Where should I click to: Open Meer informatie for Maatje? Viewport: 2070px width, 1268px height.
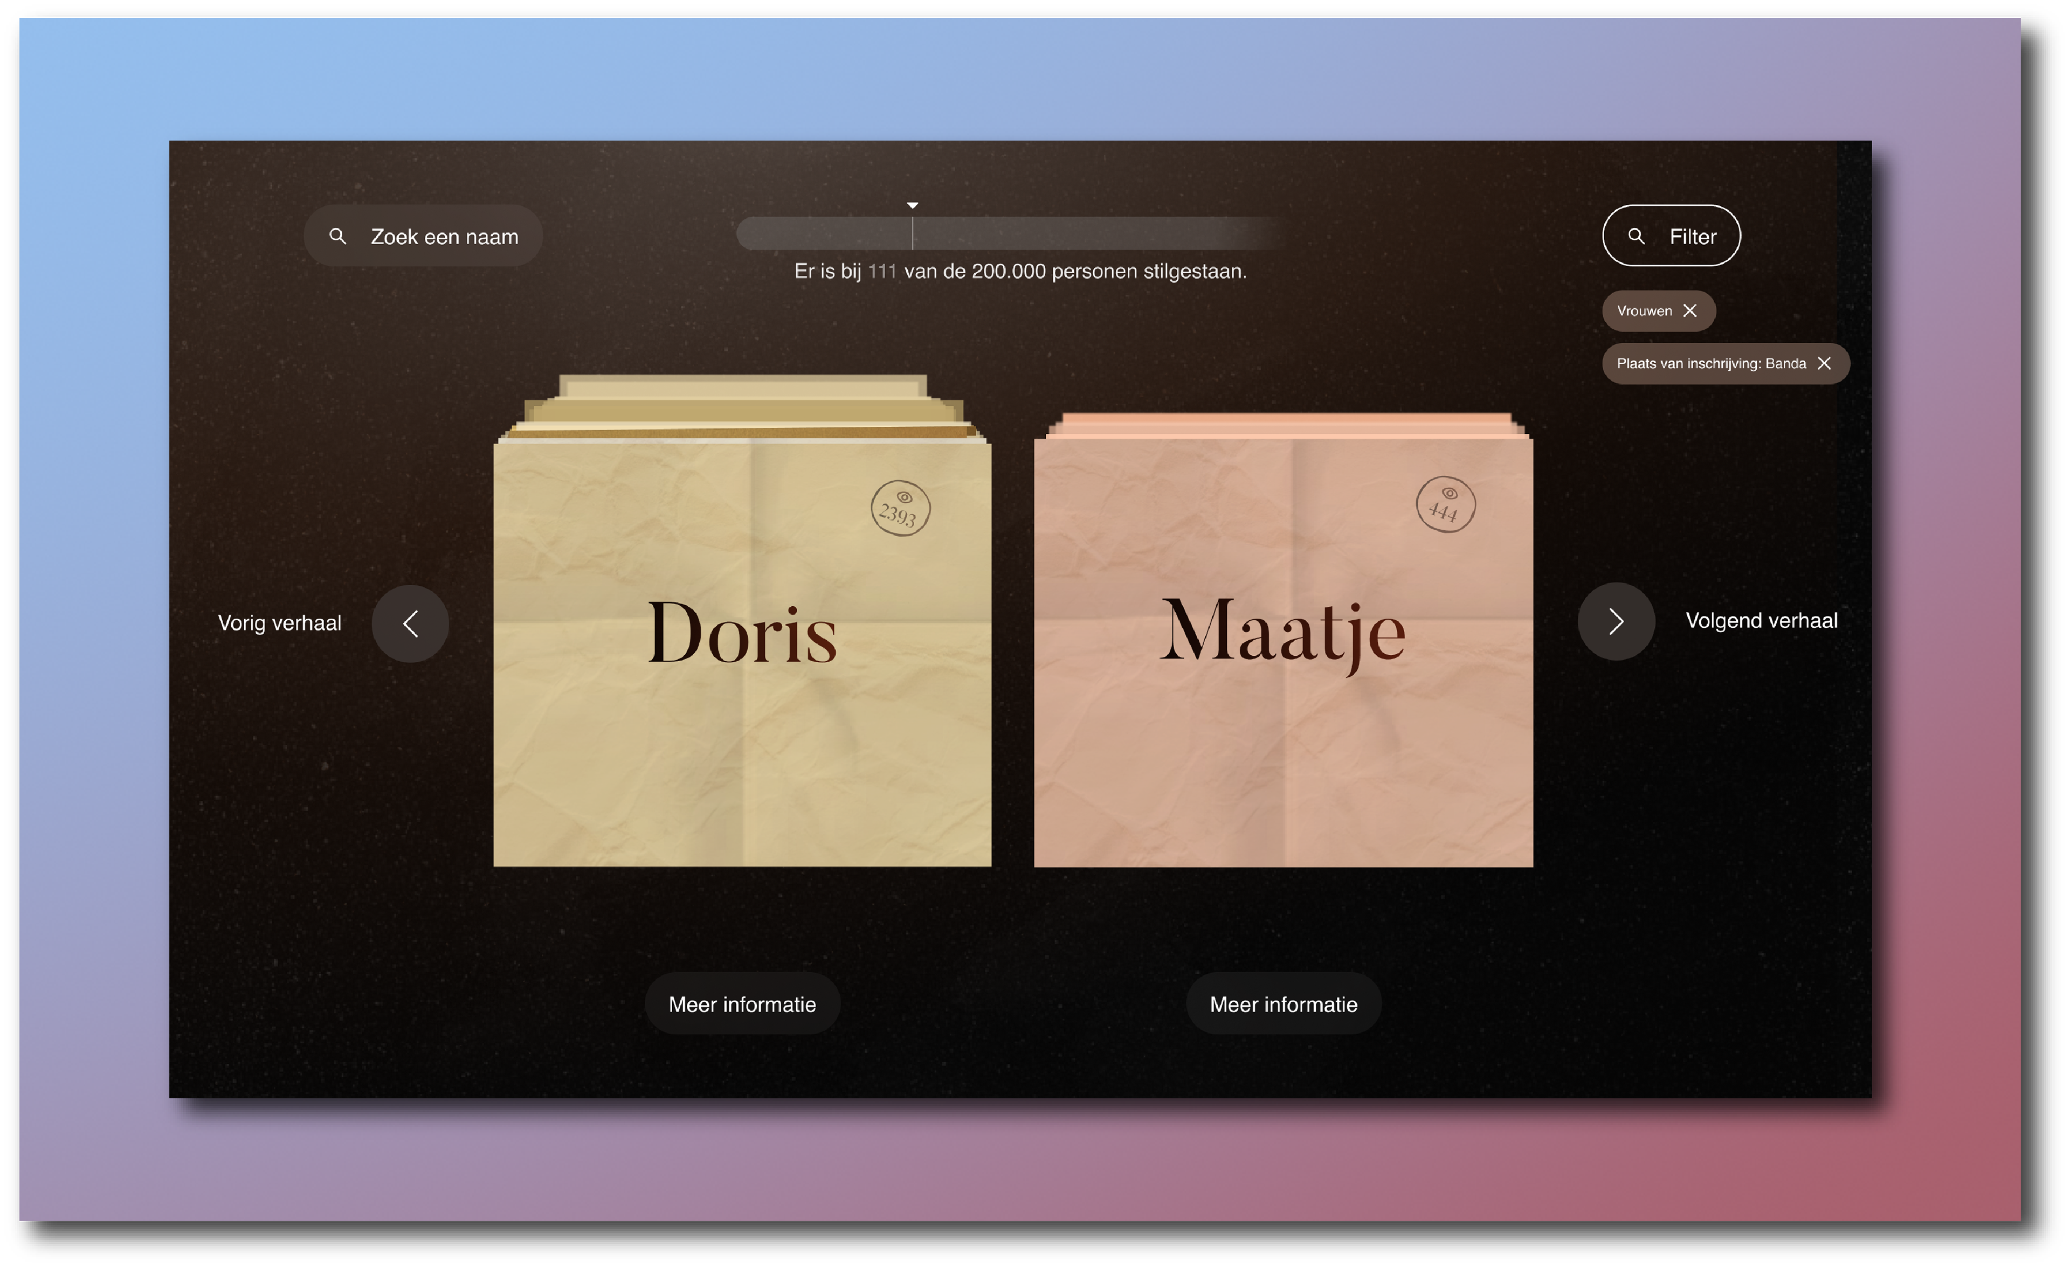coord(1283,1004)
